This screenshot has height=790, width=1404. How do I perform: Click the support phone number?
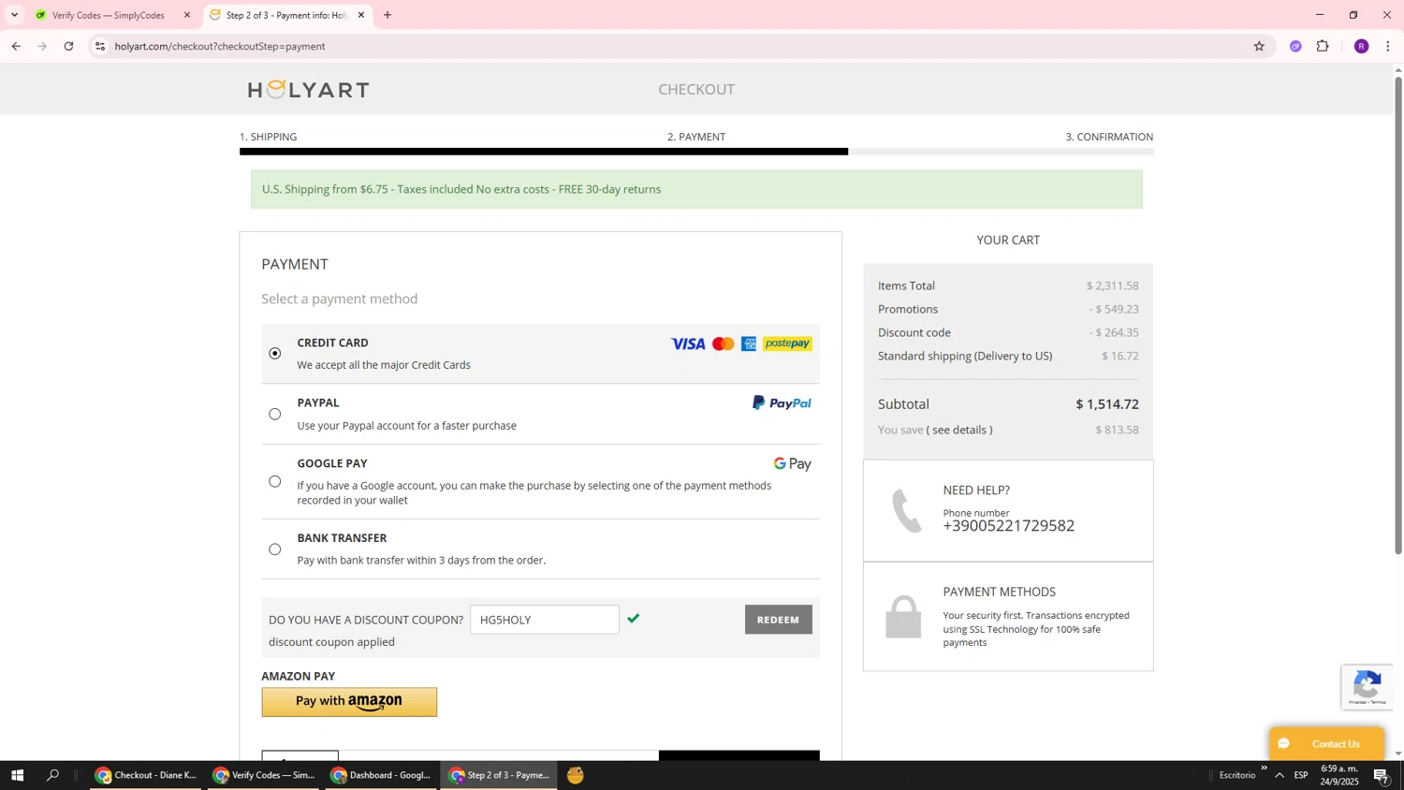[1008, 526]
